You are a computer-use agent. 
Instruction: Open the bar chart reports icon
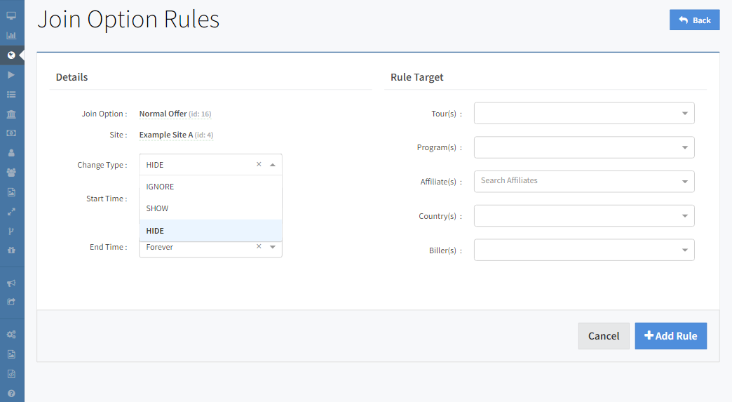[x=11, y=35]
